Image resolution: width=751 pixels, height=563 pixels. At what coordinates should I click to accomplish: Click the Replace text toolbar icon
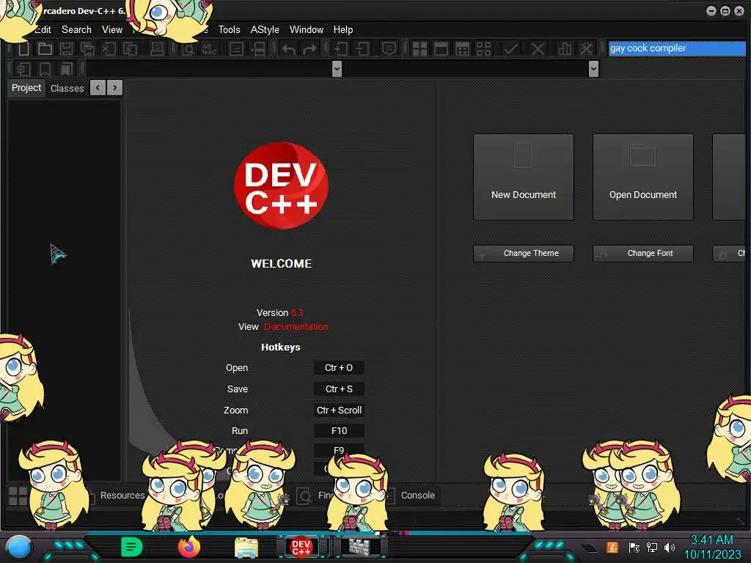209,48
